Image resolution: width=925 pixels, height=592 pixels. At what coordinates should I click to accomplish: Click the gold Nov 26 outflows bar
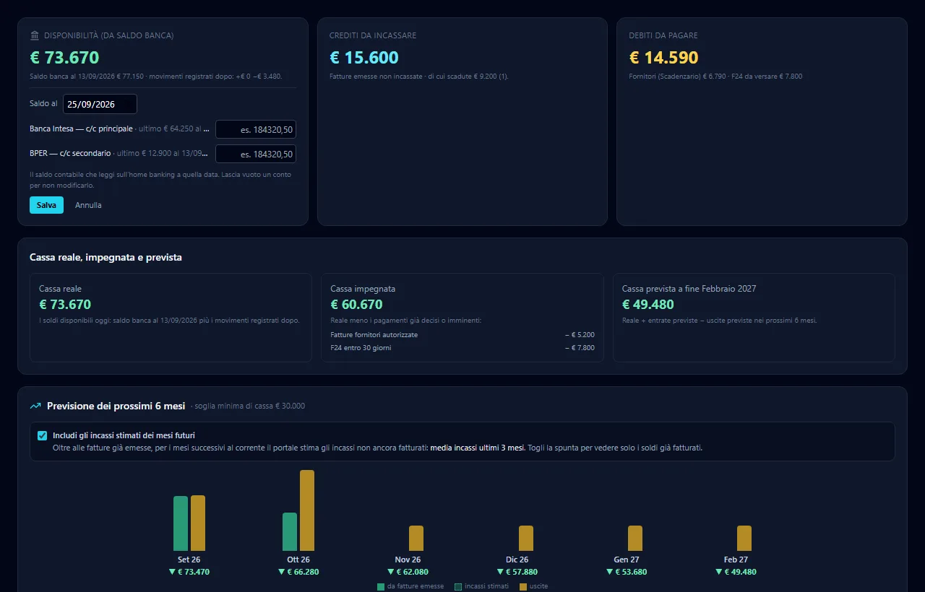pos(416,538)
